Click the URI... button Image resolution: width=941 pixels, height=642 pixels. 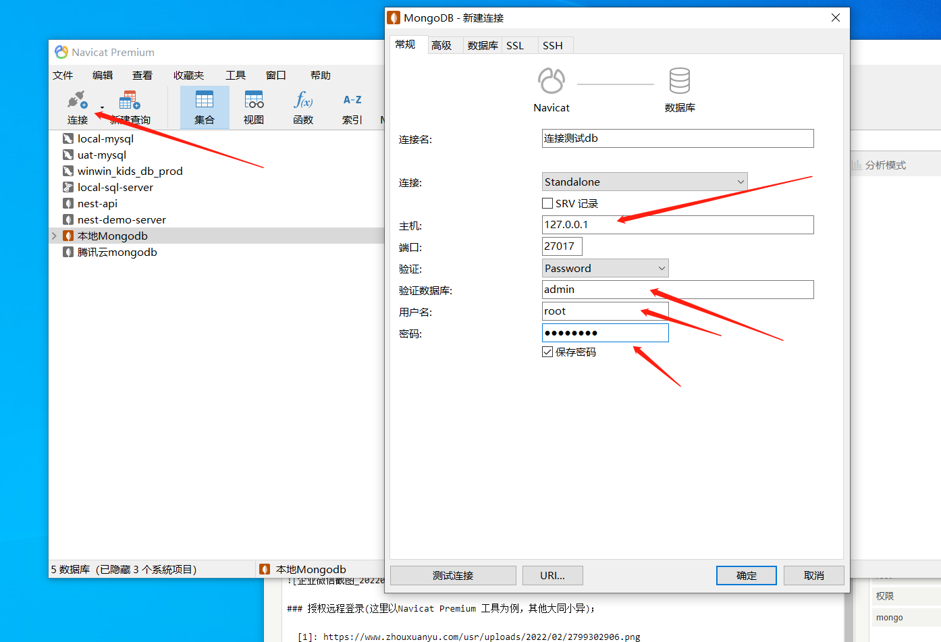[552, 575]
